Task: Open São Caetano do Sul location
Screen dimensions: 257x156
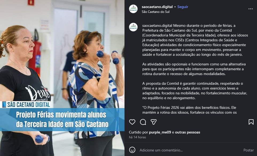Action: (x=155, y=12)
